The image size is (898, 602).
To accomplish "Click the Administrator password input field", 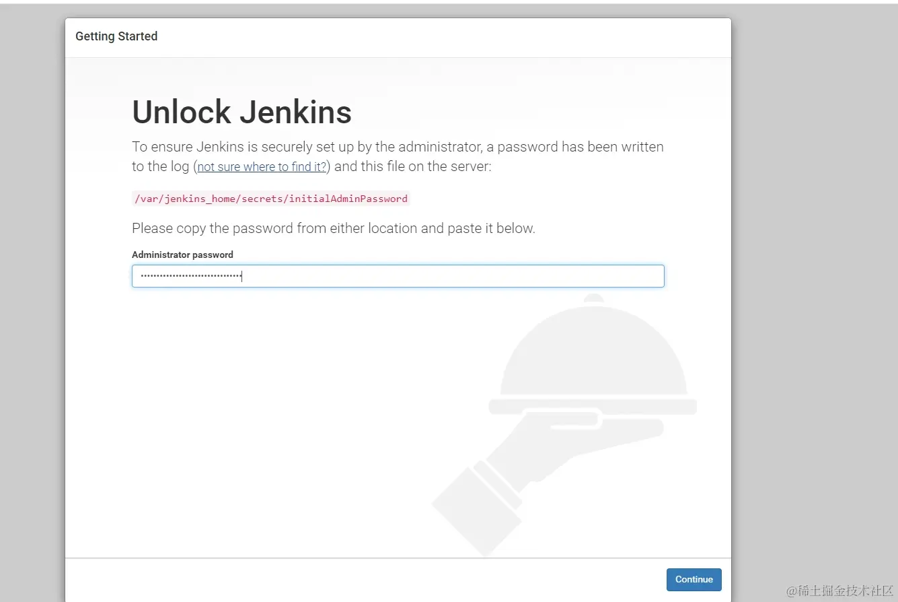I will pos(397,275).
